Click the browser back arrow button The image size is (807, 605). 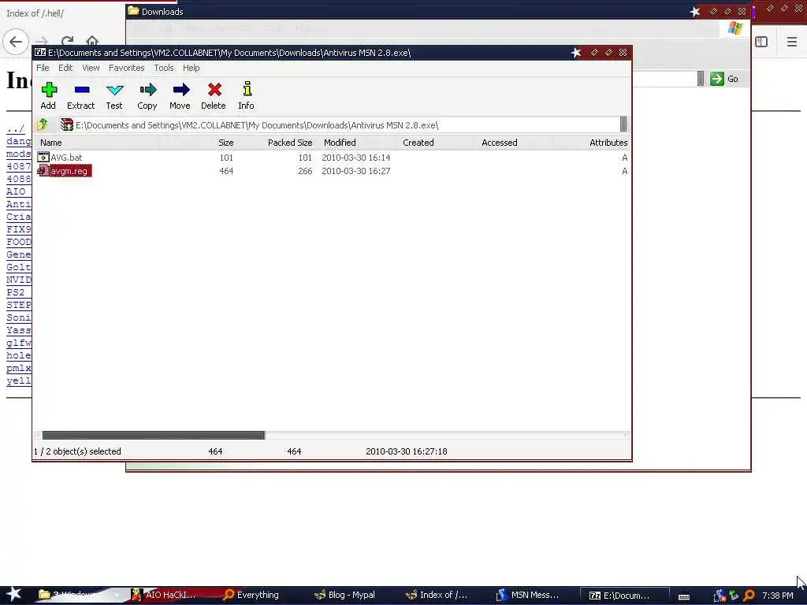coord(16,42)
